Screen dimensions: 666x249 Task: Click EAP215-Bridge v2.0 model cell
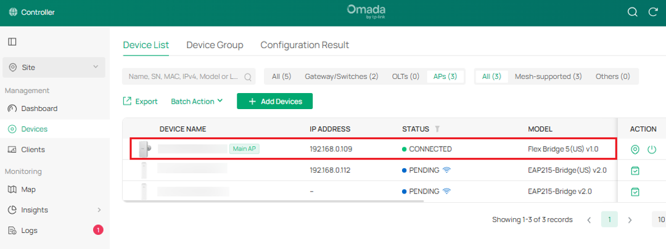click(560, 191)
